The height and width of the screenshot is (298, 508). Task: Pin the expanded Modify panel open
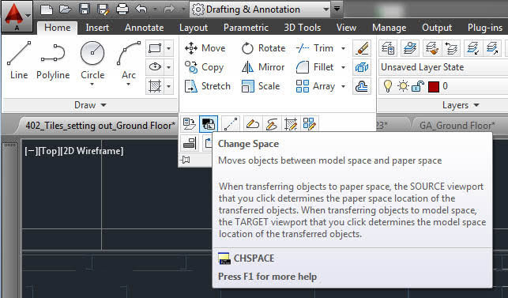(x=186, y=160)
